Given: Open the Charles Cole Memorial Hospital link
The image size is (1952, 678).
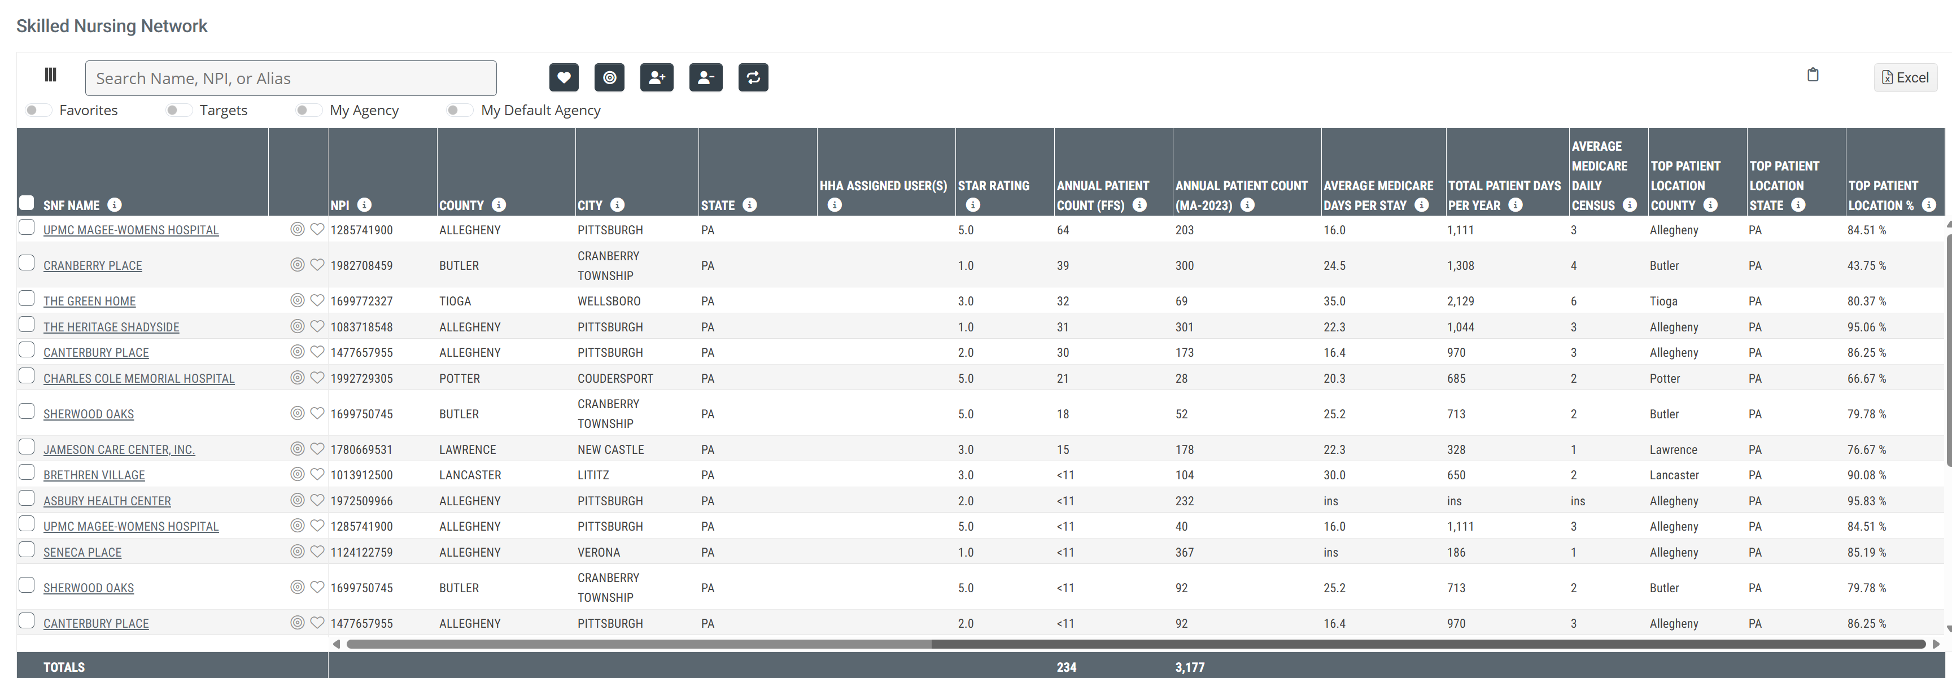Looking at the screenshot, I should pos(139,379).
